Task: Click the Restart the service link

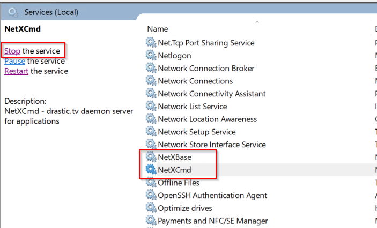Action: click(x=16, y=71)
